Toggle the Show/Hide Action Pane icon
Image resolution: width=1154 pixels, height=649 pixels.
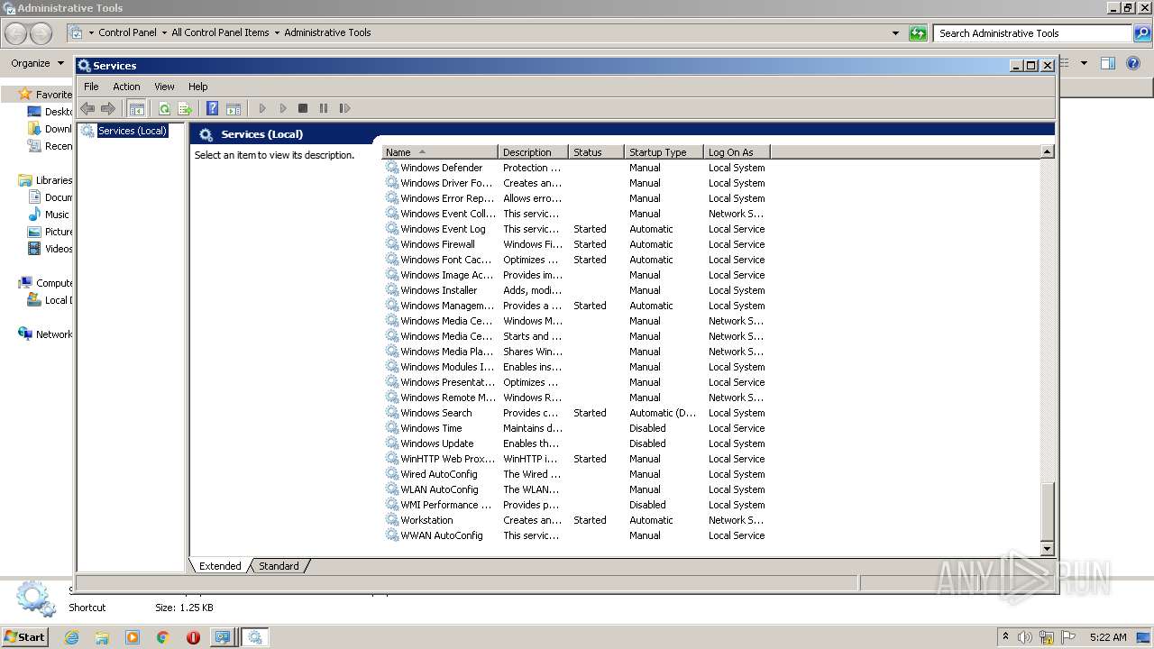tap(234, 108)
